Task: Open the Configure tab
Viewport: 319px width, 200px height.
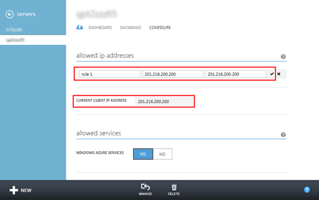Action: 160,27
